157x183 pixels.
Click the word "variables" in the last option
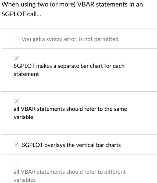pyautogui.click(x=24, y=180)
